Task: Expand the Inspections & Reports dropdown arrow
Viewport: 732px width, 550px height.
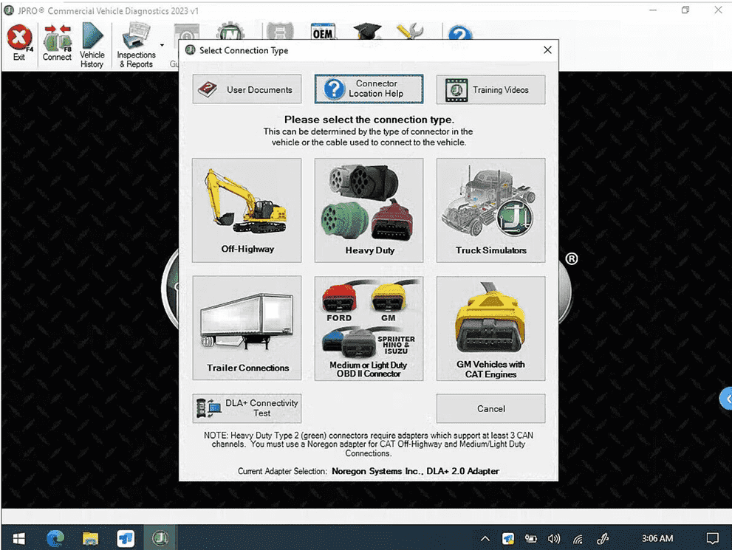Action: click(x=162, y=45)
